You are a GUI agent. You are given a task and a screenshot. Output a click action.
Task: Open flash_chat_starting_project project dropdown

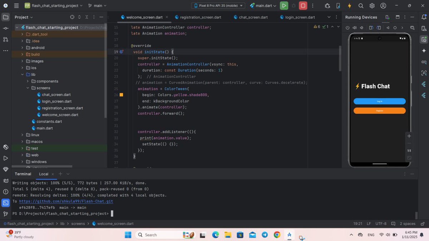54,6
